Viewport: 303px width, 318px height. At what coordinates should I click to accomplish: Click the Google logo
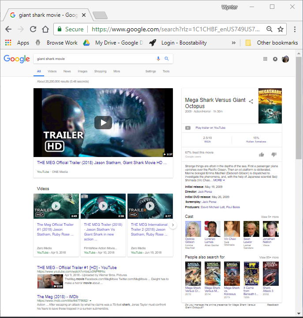(x=17, y=59)
